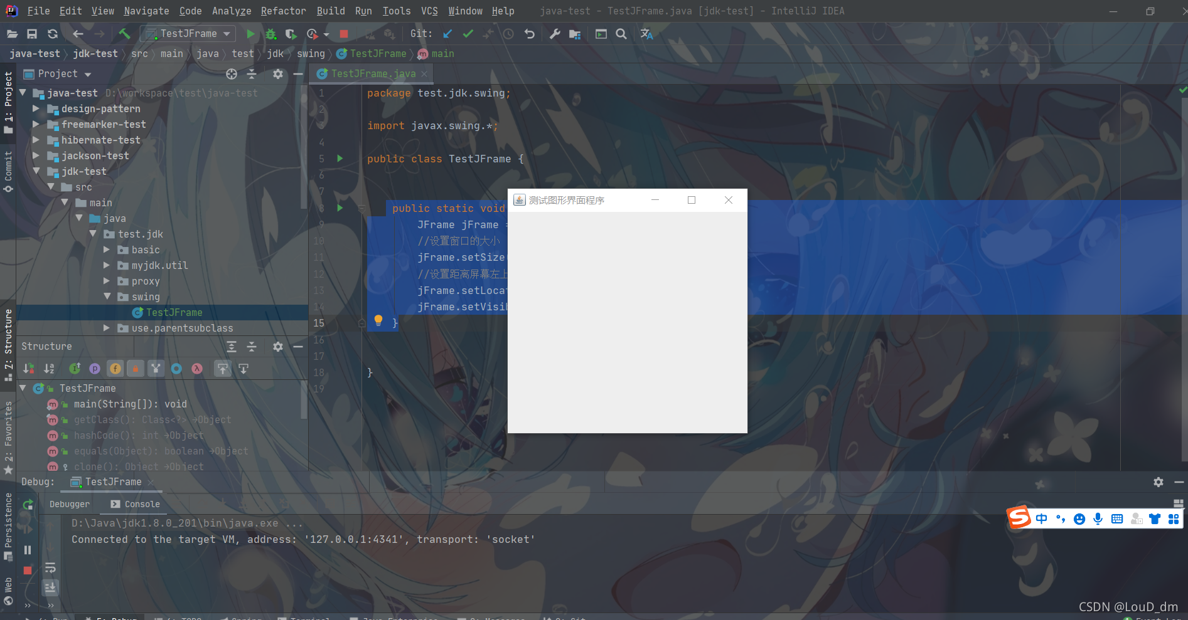This screenshot has width=1188, height=620.
Task: Click the Update Project blue arrow icon
Action: coord(446,33)
